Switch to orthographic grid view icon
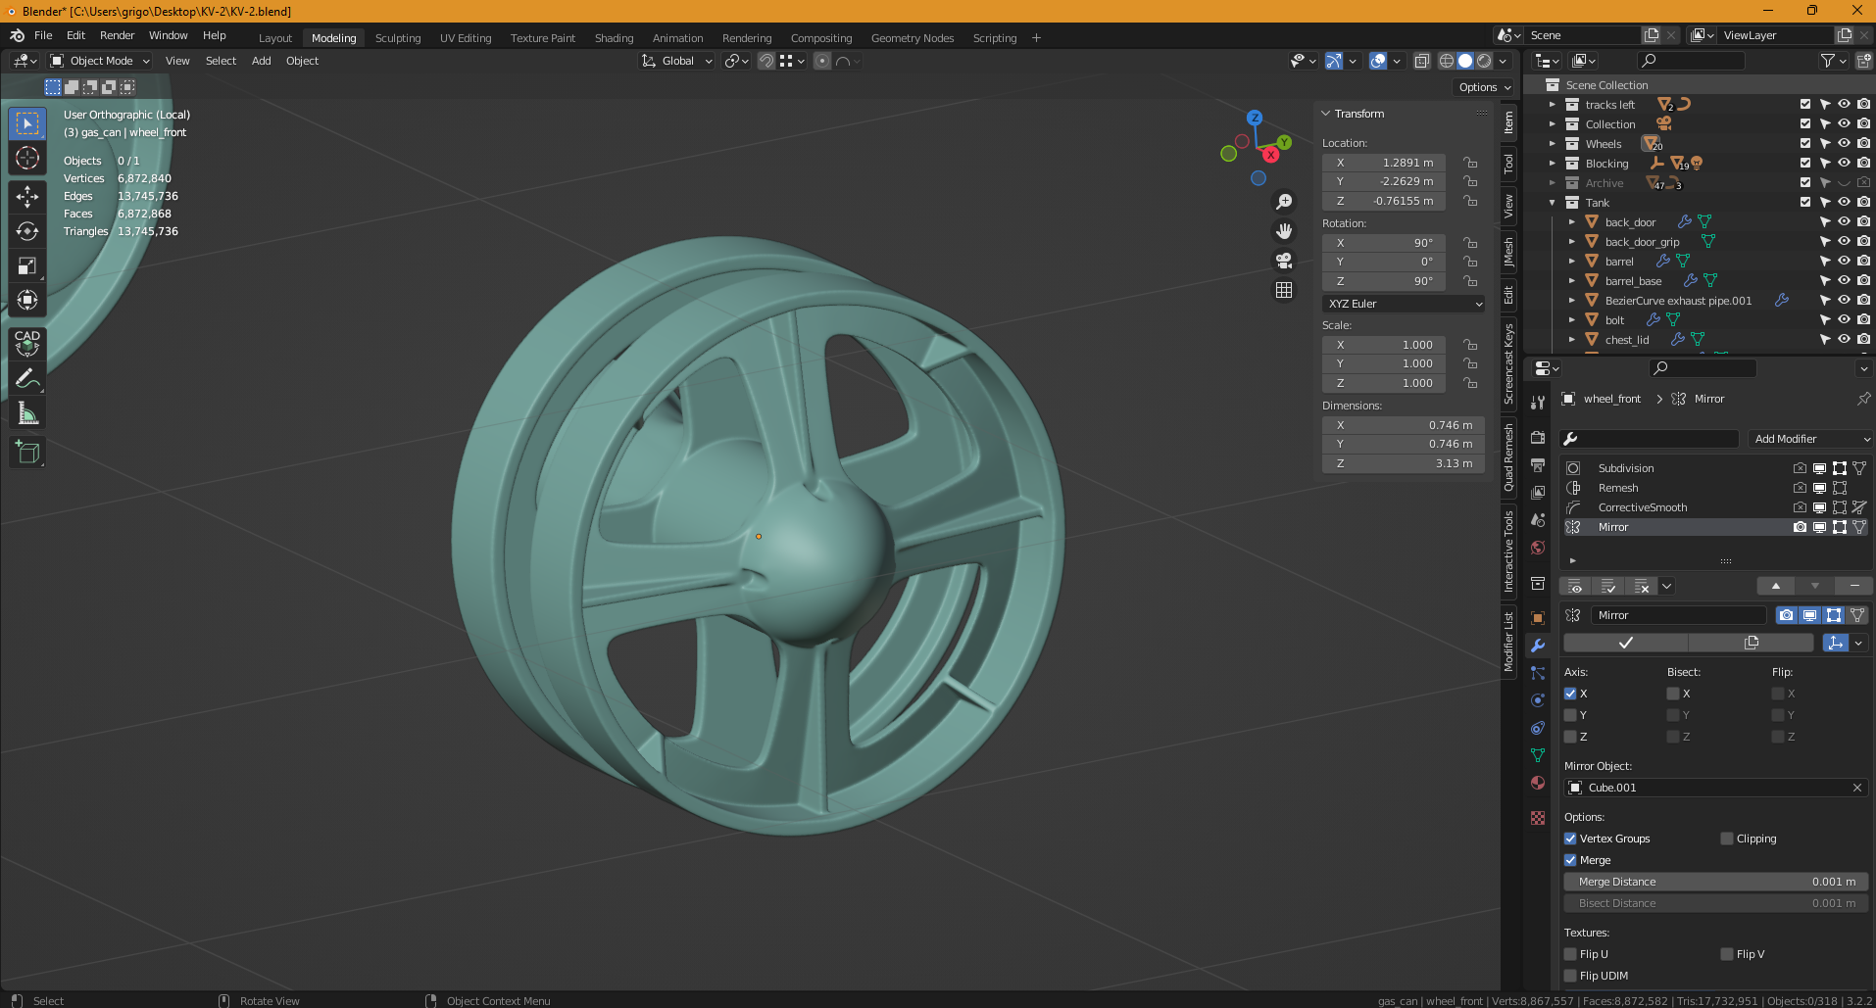This screenshot has height=1008, width=1876. tap(1283, 290)
